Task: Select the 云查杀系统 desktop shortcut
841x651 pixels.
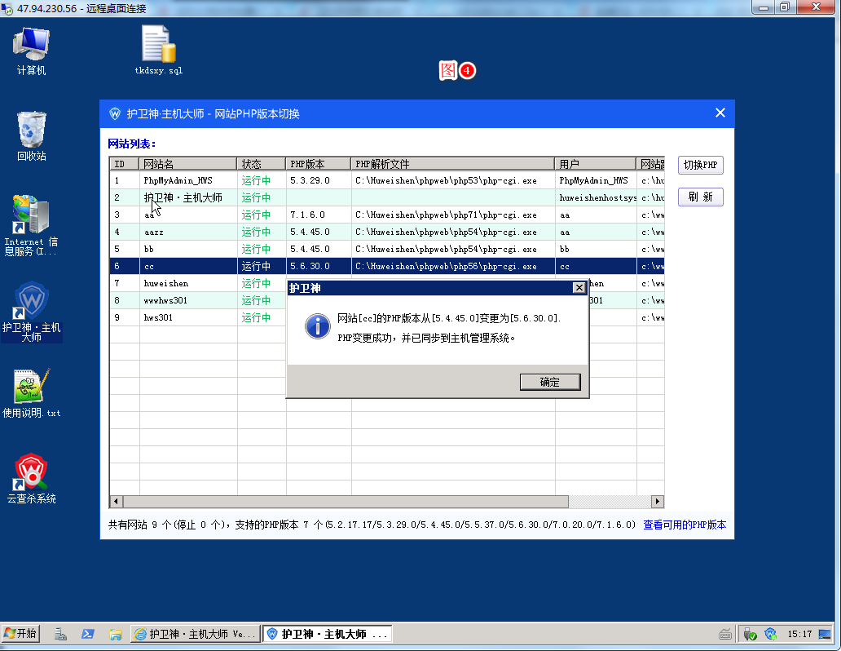Action: pyautogui.click(x=31, y=479)
